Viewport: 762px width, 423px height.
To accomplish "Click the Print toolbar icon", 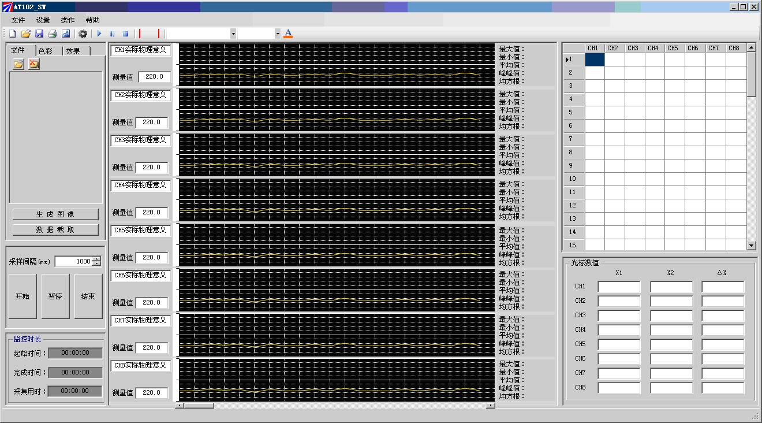I will pos(53,34).
